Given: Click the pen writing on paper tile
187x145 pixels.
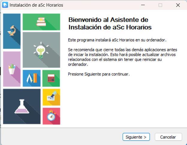Looking at the screenshot, I should tap(52, 97).
